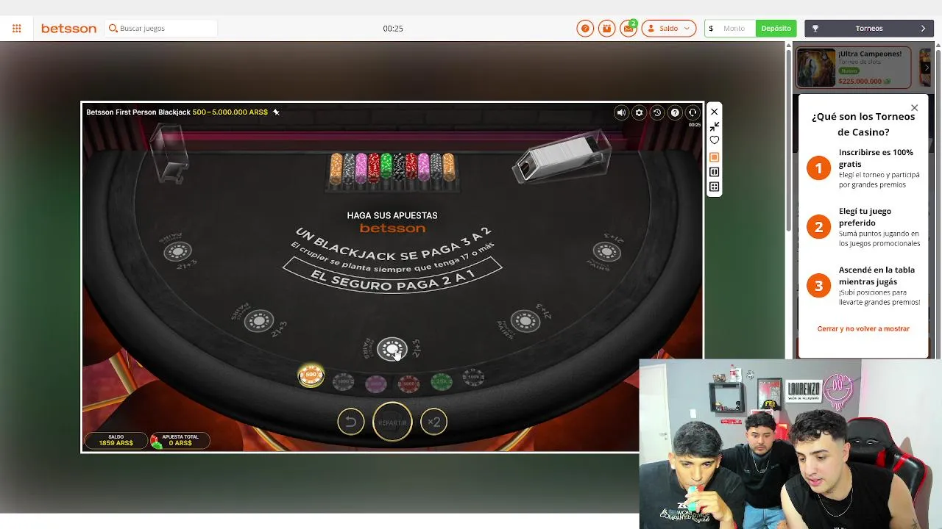Screen dimensions: 942x529
Task: Click the APUESTA TOTAL 0 ARS$ display
Action: (180, 440)
